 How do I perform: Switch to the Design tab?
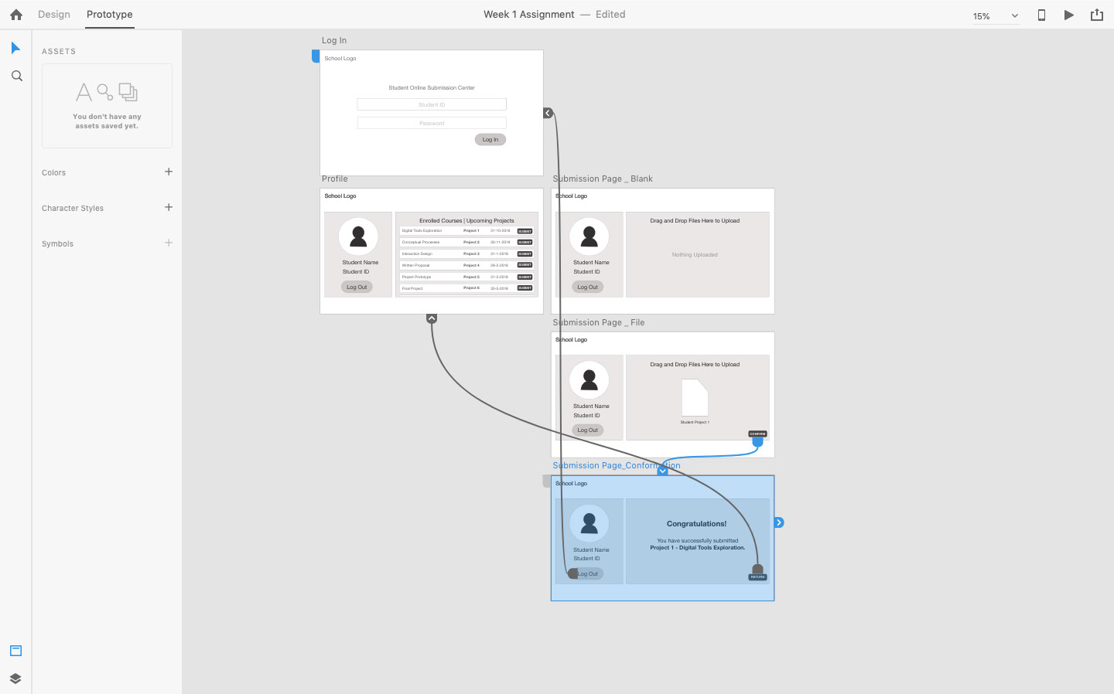click(x=54, y=15)
